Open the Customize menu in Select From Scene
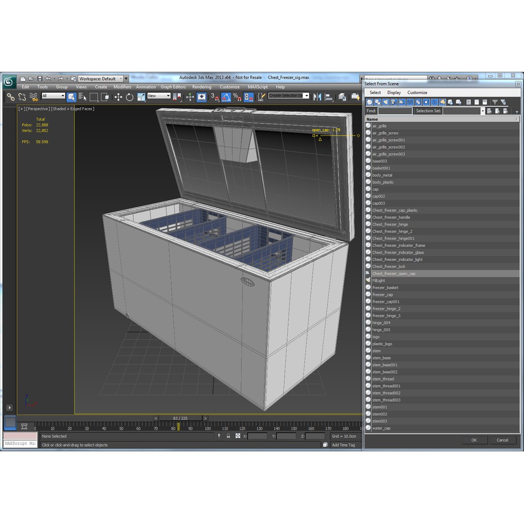Viewport: 524px width, 524px height. click(x=417, y=93)
